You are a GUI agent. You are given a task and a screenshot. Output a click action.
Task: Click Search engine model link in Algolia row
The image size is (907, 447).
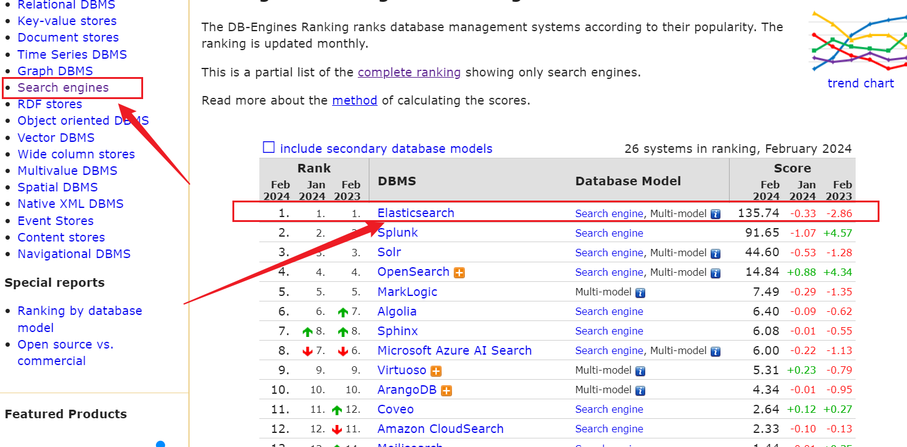point(609,311)
